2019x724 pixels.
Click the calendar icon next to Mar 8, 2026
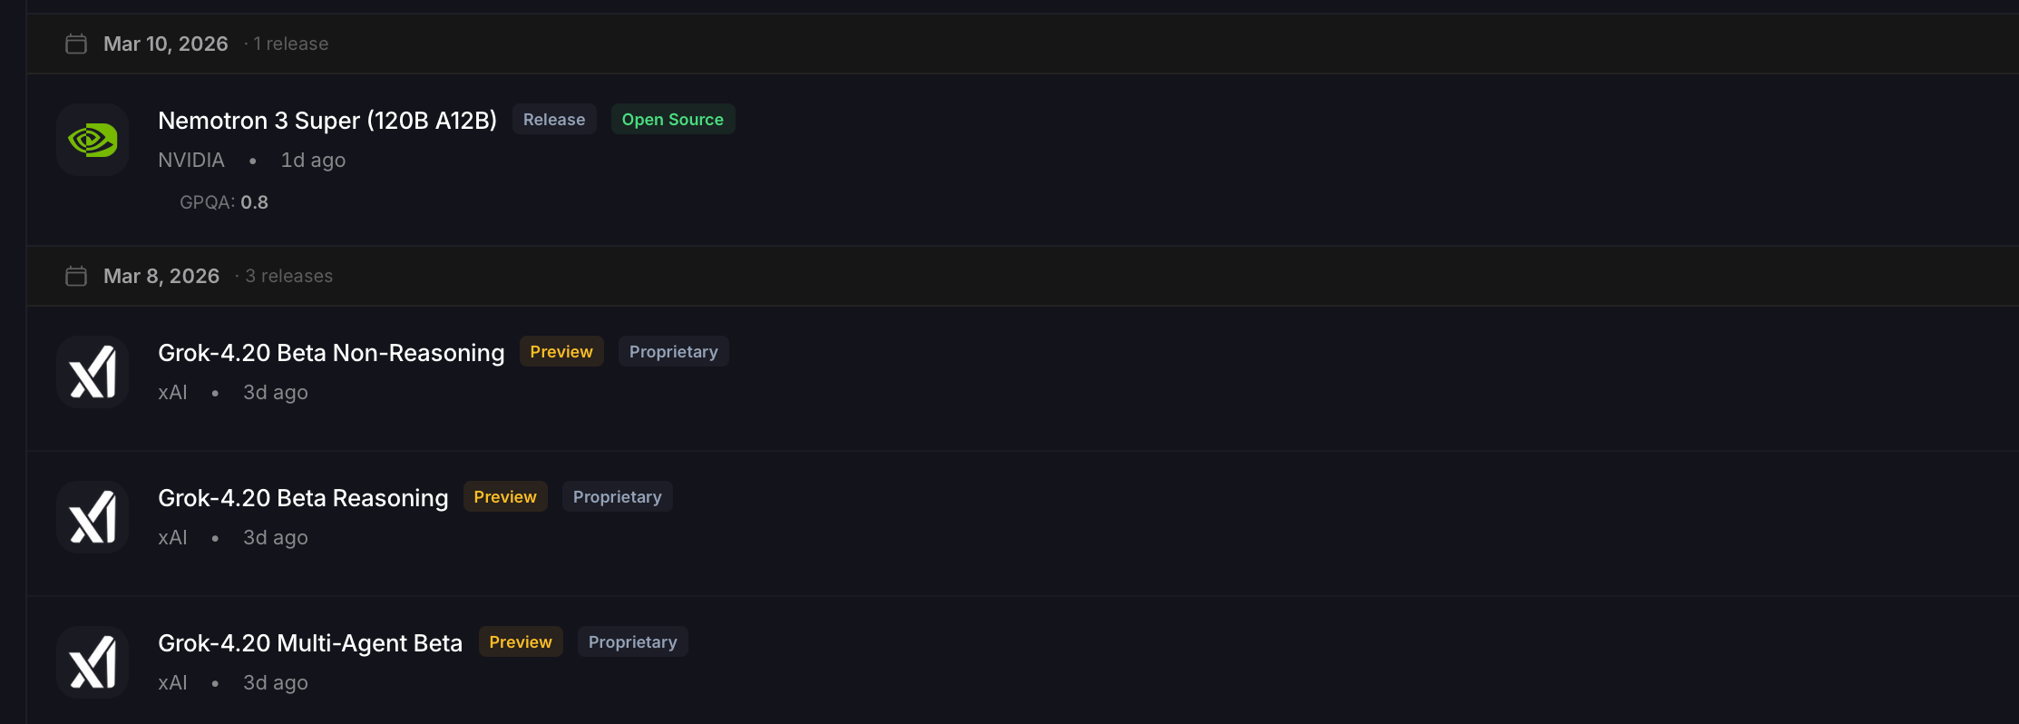pyautogui.click(x=76, y=276)
